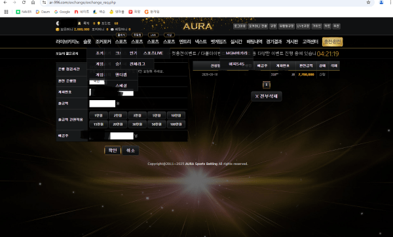Bookmark this page with the star icon
This screenshot has height=237, width=393.
(368, 3)
